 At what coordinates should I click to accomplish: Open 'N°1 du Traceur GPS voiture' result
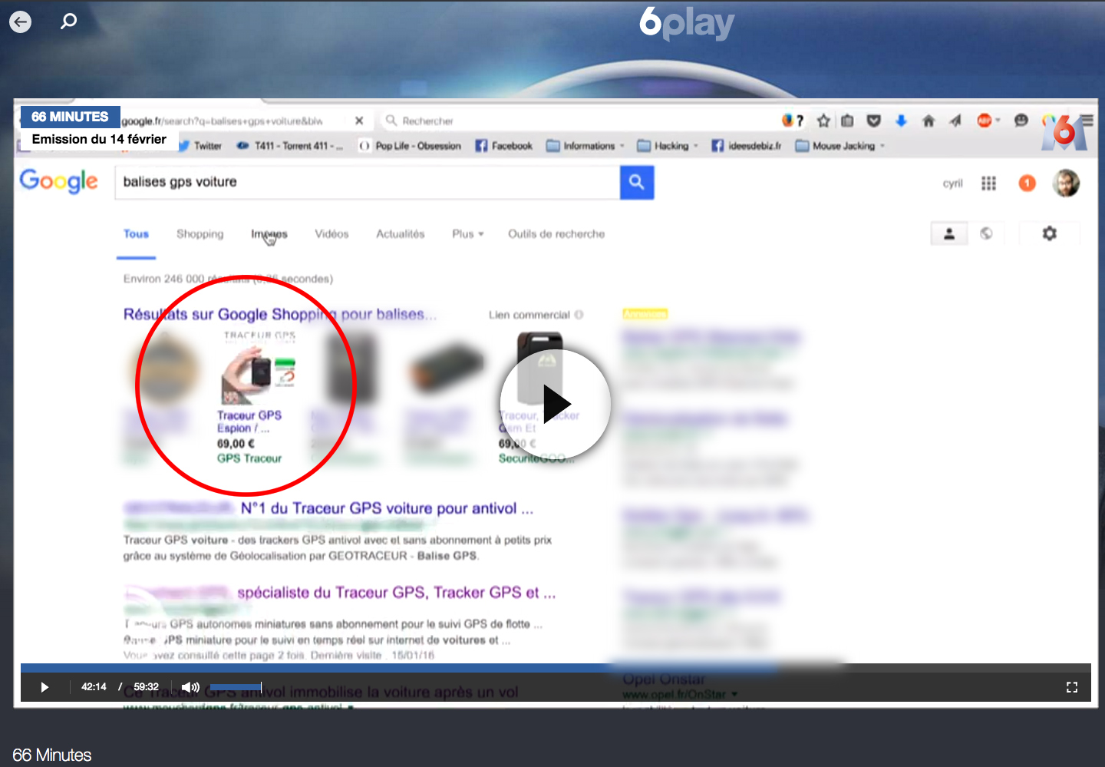click(387, 508)
